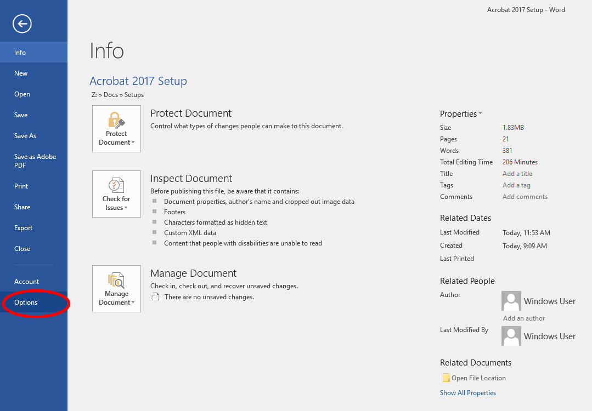The image size is (592, 411).
Task: Click the Add a tag field
Action: (x=516, y=185)
